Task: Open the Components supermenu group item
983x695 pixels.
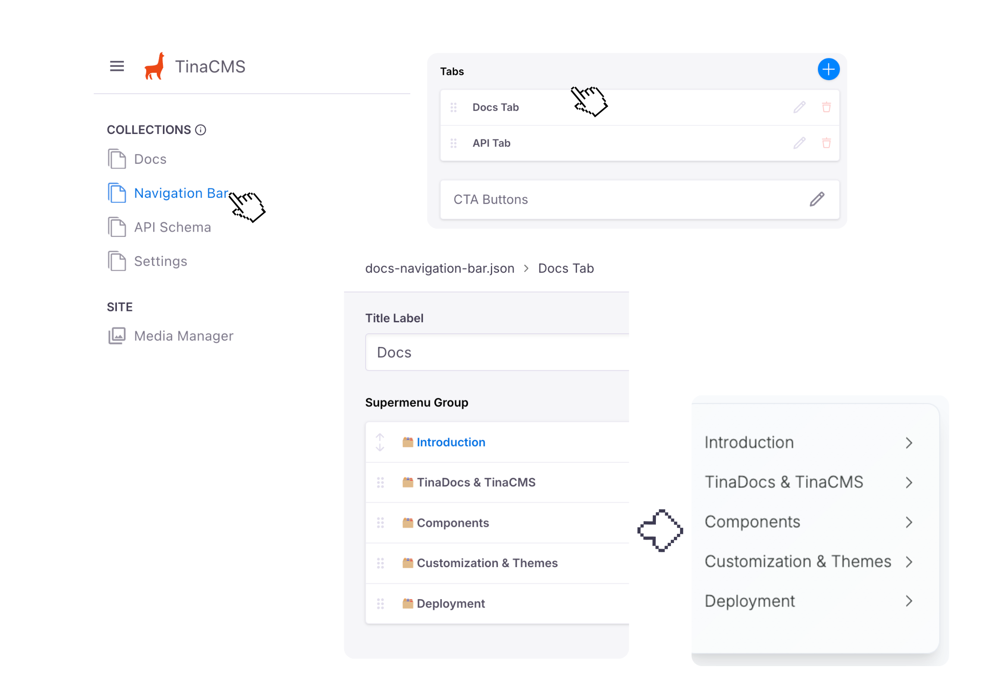Action: click(x=453, y=523)
